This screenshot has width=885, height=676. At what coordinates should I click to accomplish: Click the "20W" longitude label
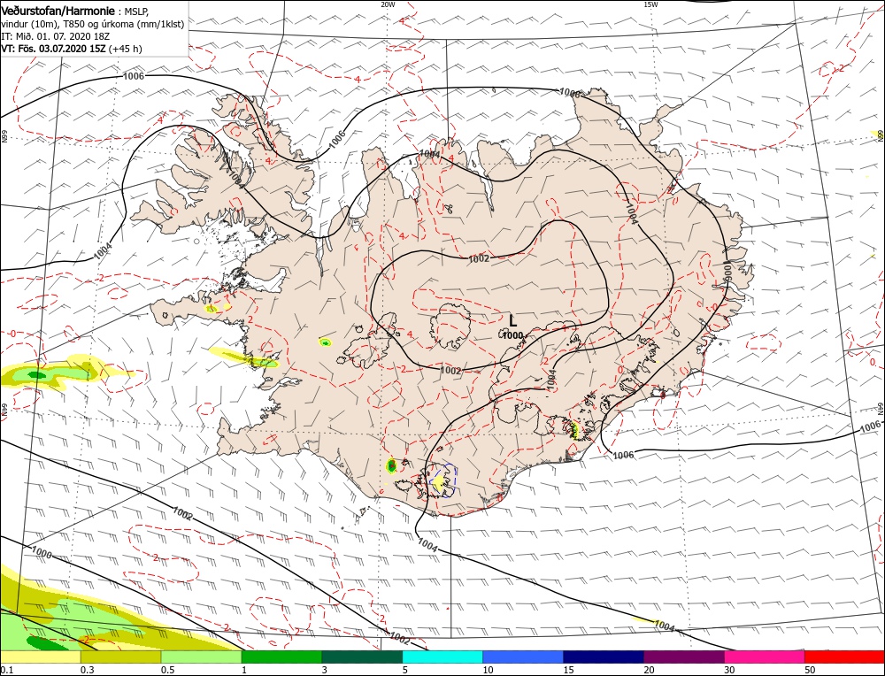click(x=388, y=4)
